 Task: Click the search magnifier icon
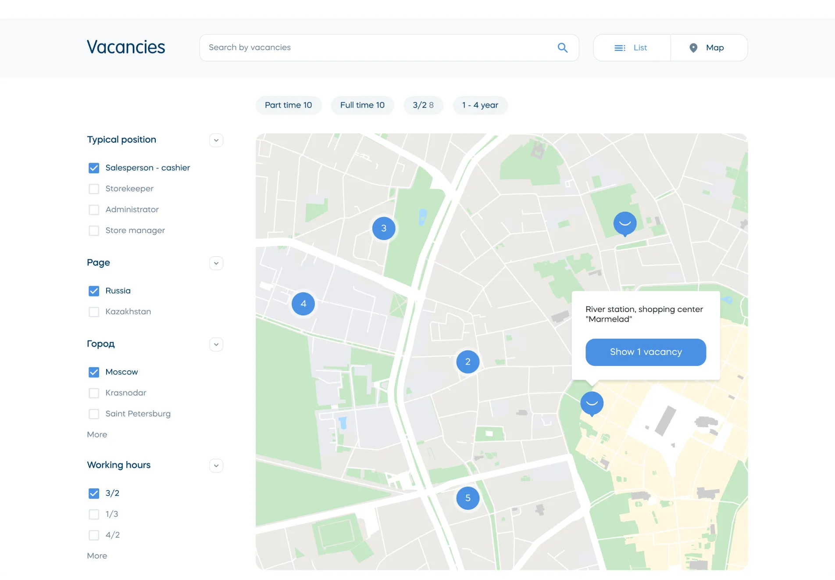pos(562,48)
